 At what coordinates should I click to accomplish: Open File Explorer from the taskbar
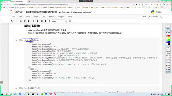click(7, 94)
